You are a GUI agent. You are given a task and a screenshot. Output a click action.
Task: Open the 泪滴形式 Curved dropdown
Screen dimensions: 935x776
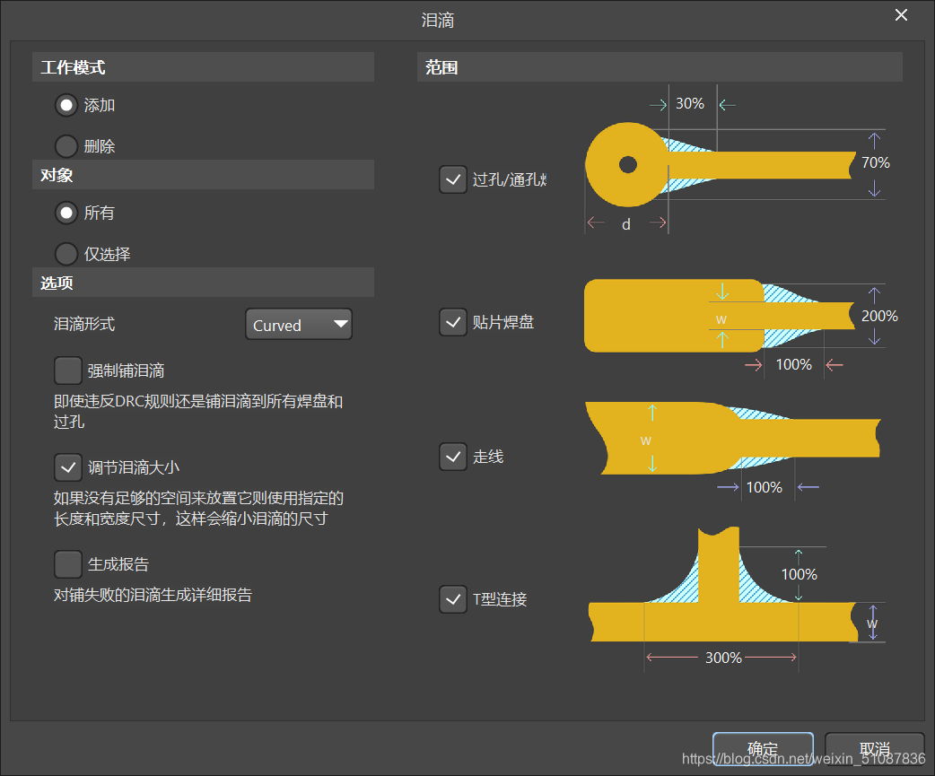[299, 324]
